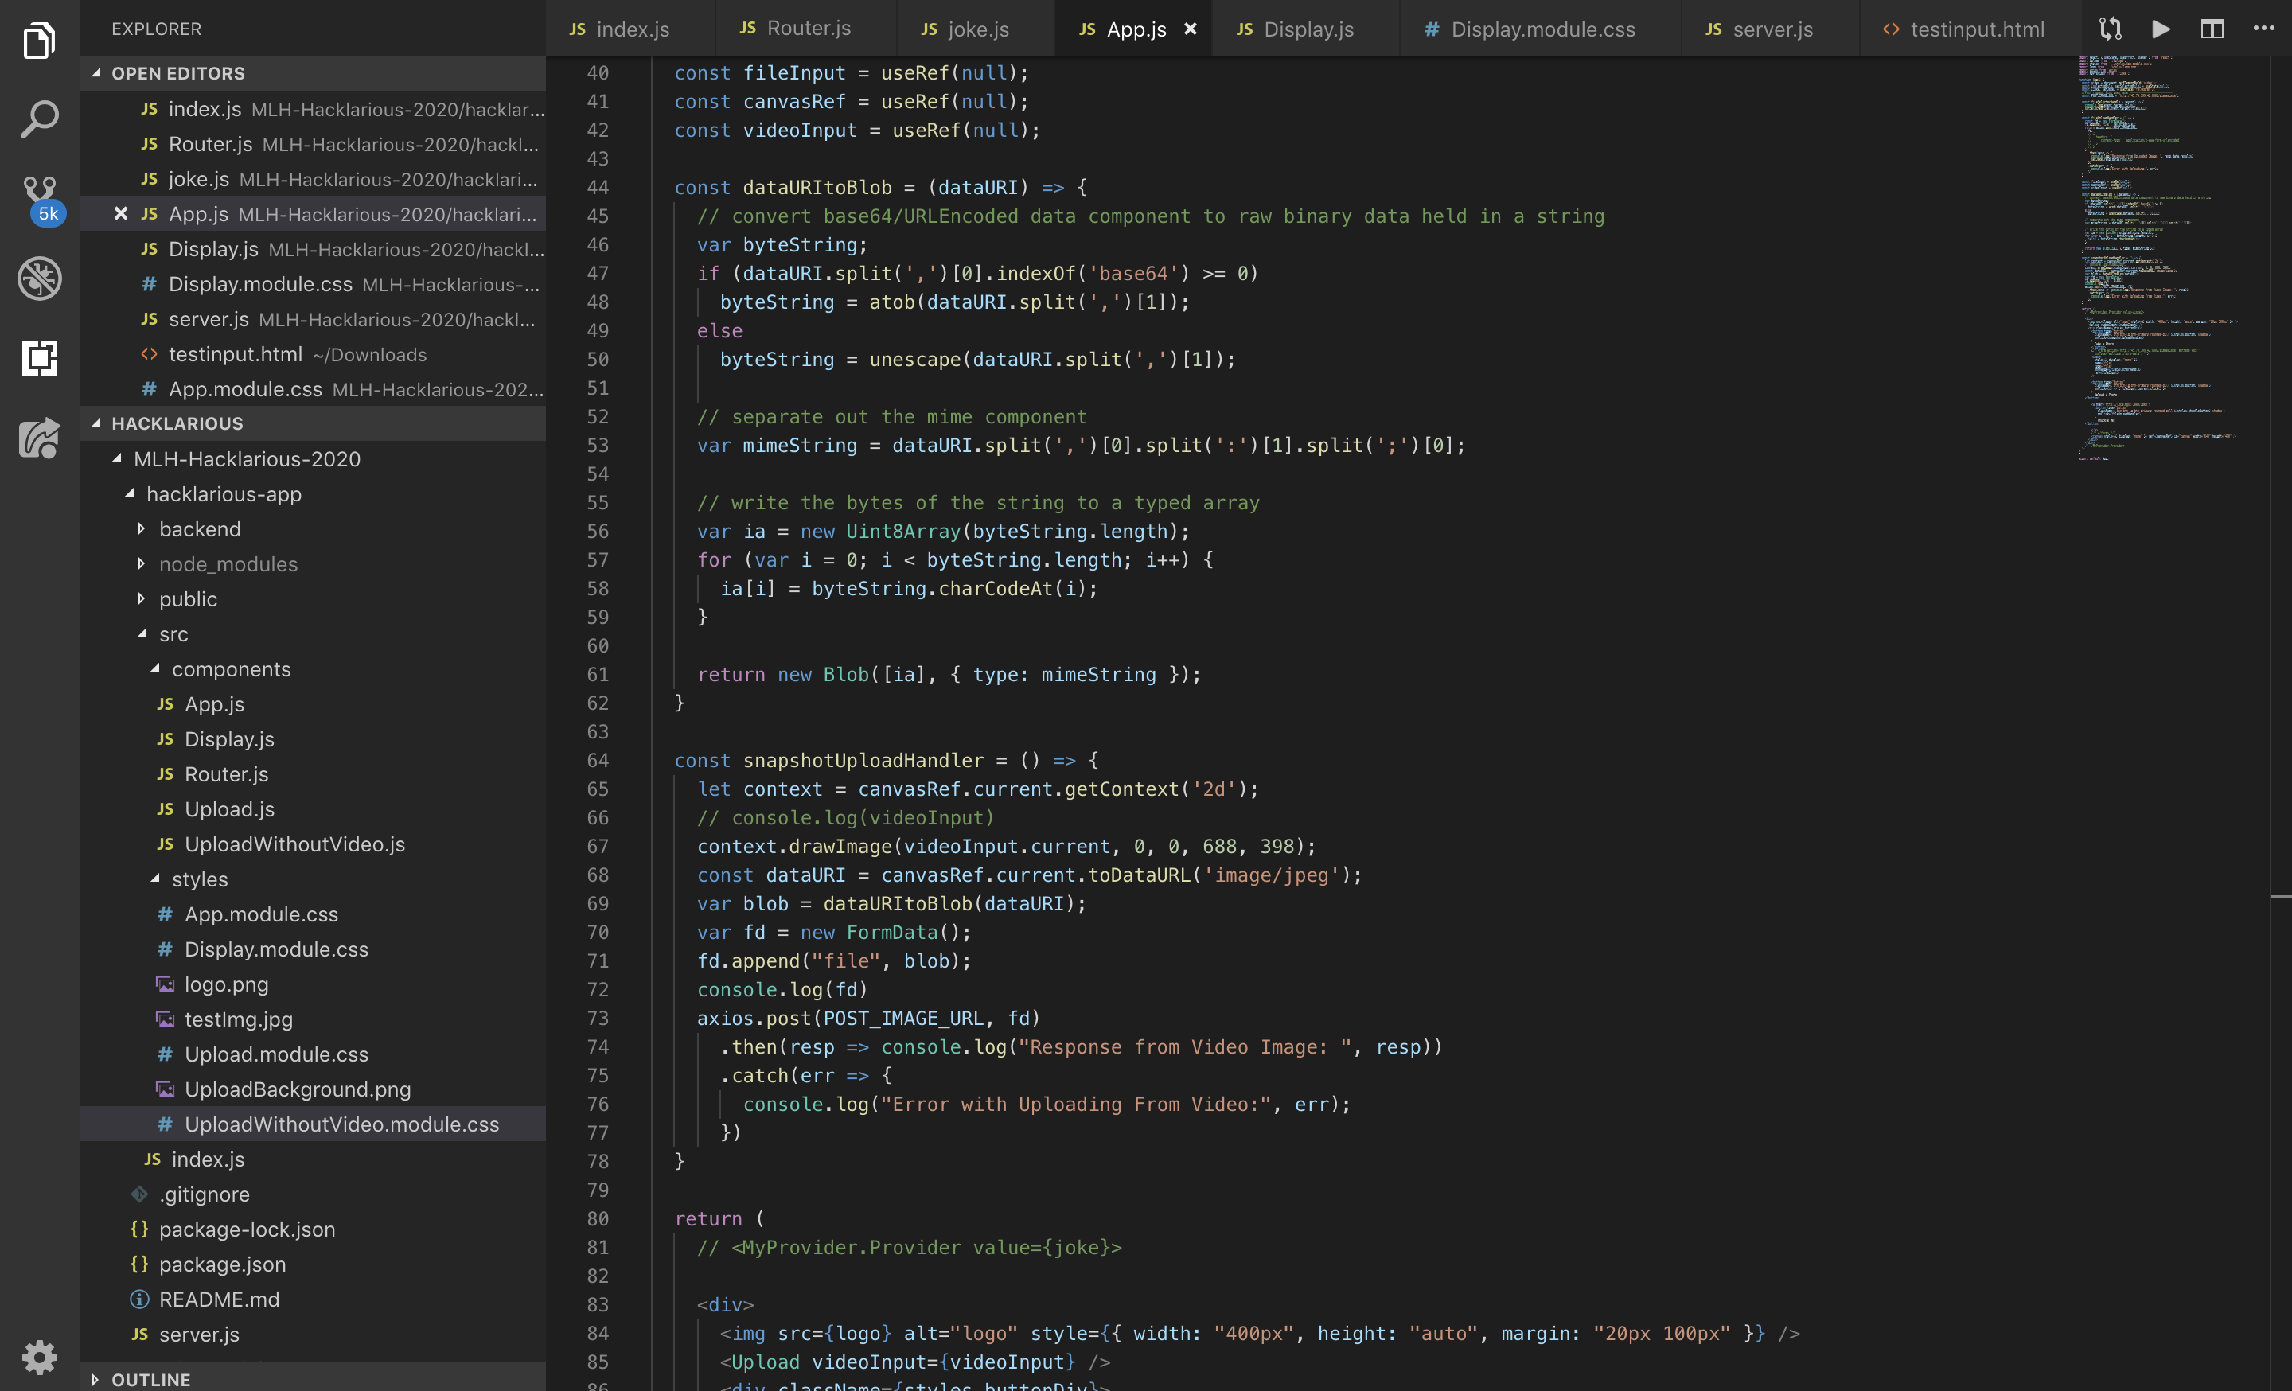Open the Debug view icon
Screen dimensions: 2292x1391
point(39,278)
